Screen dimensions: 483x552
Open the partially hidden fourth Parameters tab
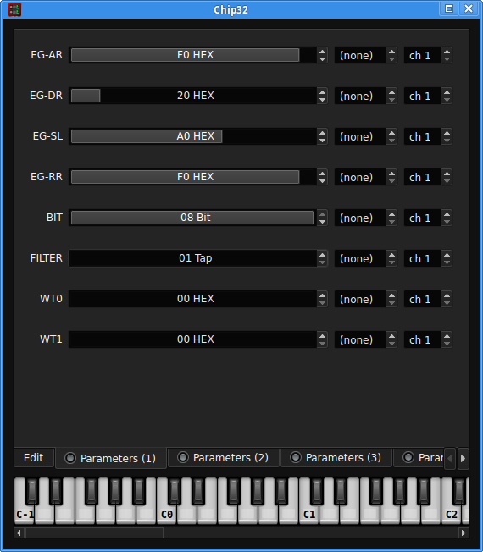pyautogui.click(x=419, y=458)
